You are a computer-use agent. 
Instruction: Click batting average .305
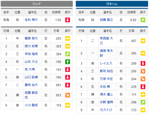pos(133,53)
